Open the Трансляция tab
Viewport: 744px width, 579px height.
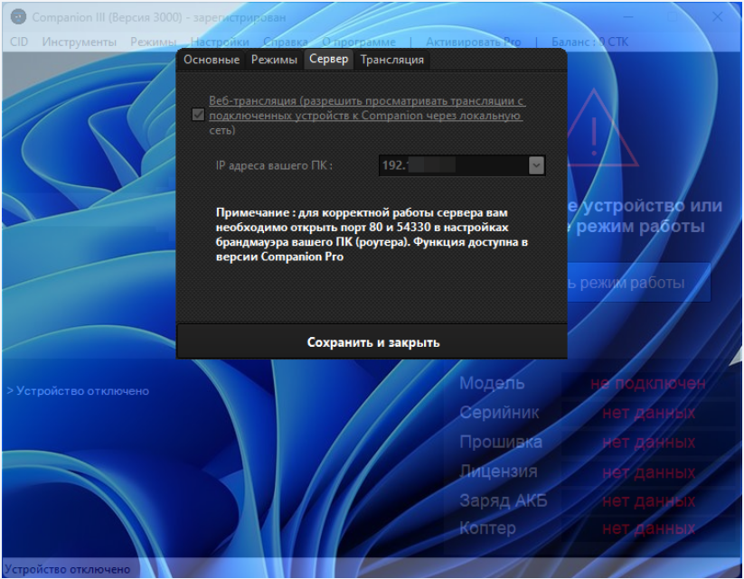pos(392,60)
